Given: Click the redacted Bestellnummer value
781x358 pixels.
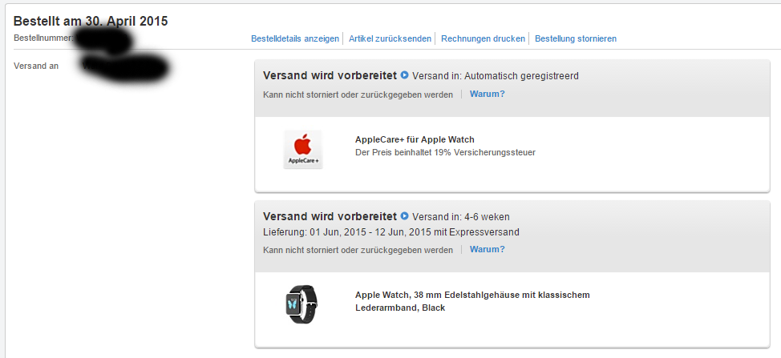Looking at the screenshot, I should coord(103,39).
